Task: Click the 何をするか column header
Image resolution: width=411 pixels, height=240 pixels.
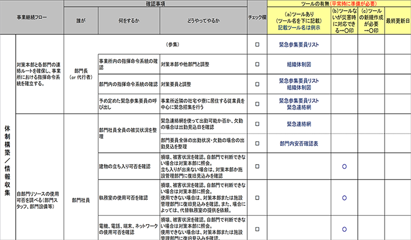Action: click(129, 21)
